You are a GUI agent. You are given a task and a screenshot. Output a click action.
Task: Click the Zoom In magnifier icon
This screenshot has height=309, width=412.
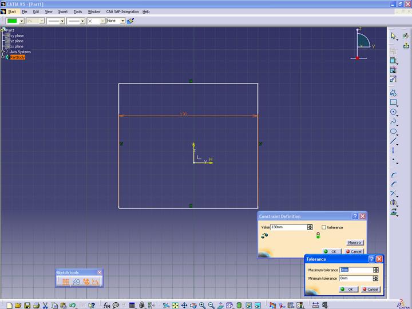[202, 305]
